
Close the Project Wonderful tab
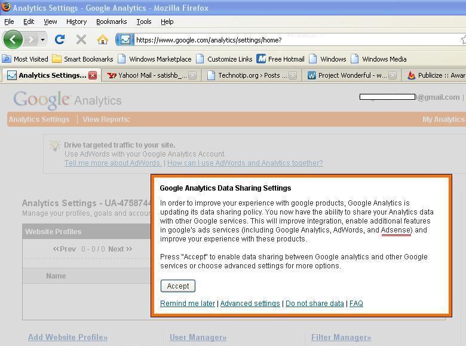click(x=393, y=75)
